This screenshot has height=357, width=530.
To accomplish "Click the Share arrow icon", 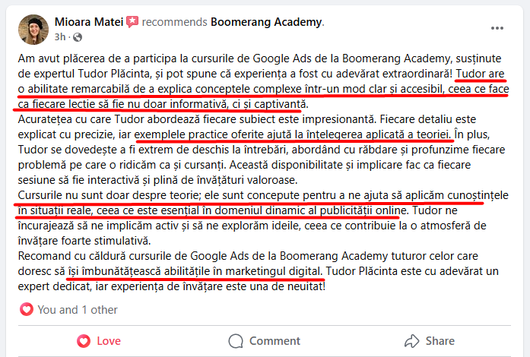I will point(411,341).
